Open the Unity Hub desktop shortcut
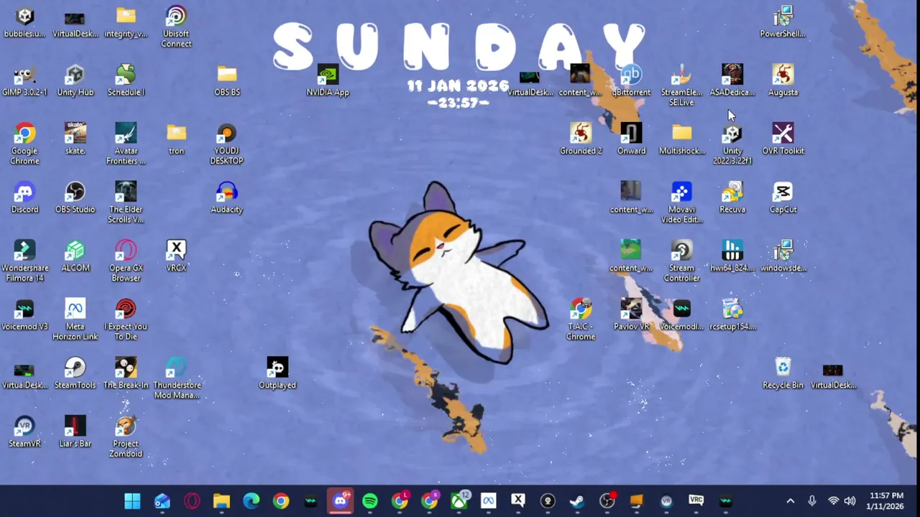 point(75,80)
